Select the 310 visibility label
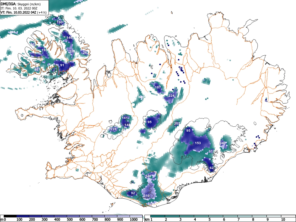This screenshot has height=222, width=296. coord(147,196)
